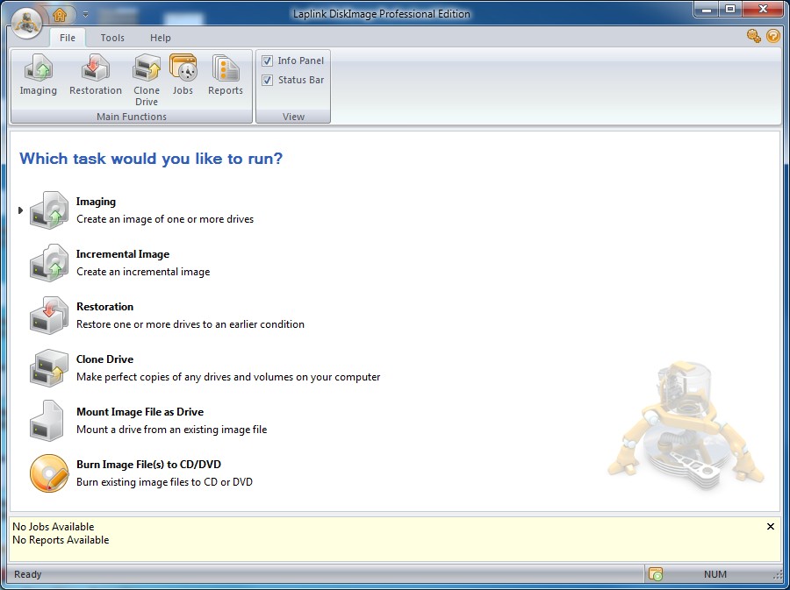Click the NUM indicator in status bar

coord(715,574)
